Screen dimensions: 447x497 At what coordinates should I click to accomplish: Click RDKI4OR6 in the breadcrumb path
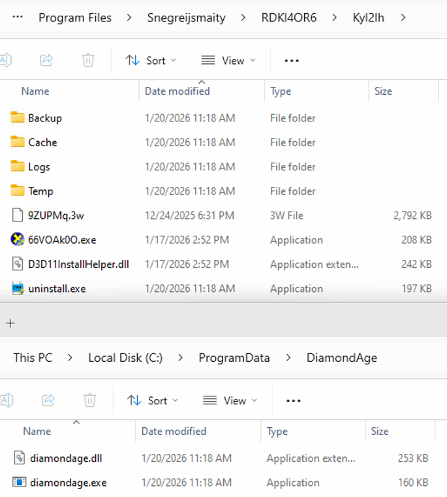point(288,18)
